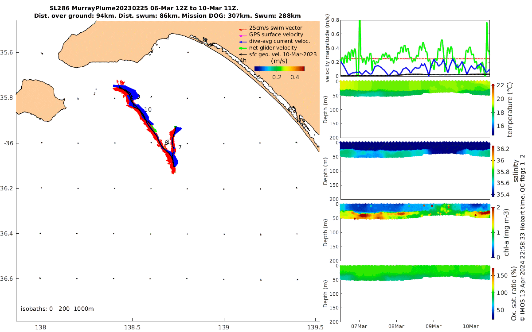Click the green net glider velocity arrow
532x332 pixels.
pyautogui.click(x=242, y=48)
